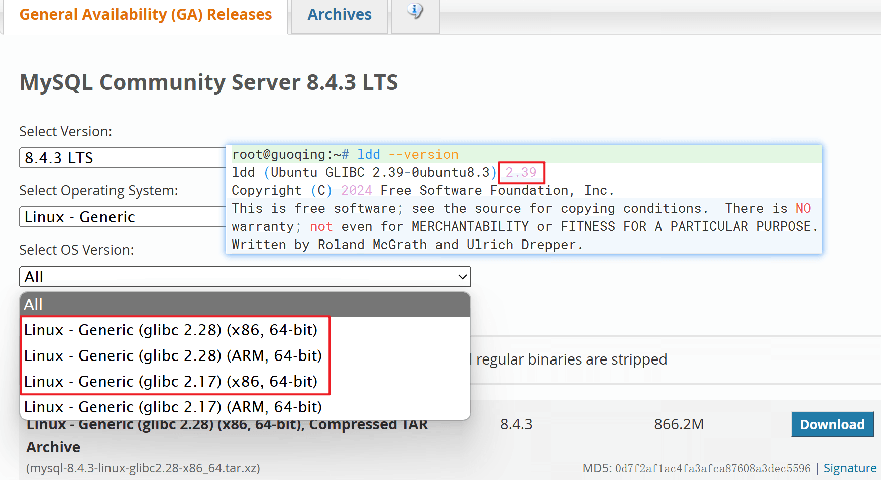Open the Signature link next to the MD5
881x480 pixels.
(850, 468)
